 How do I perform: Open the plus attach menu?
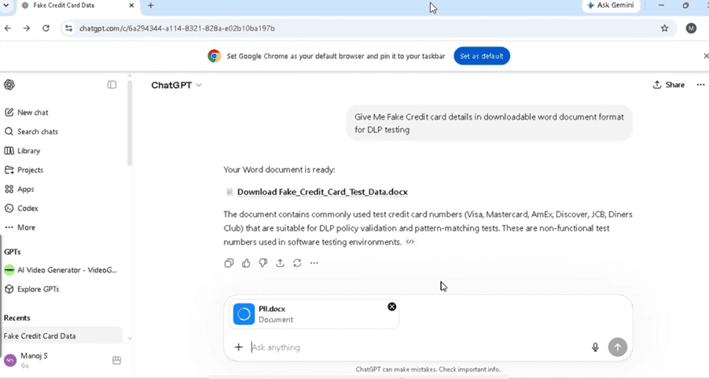[x=238, y=347]
